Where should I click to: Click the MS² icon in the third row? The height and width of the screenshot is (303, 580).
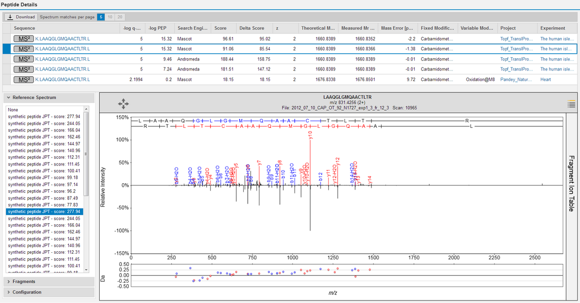[x=22, y=59]
